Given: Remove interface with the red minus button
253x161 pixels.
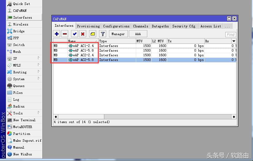Looking at the screenshot, I should tap(65, 34).
